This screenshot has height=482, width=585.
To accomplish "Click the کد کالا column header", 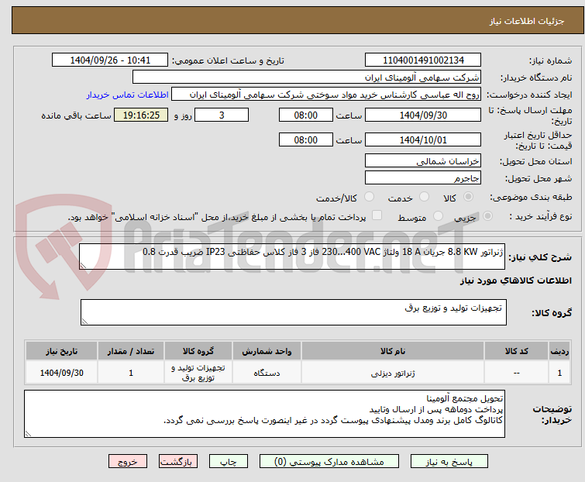I will [516, 351].
